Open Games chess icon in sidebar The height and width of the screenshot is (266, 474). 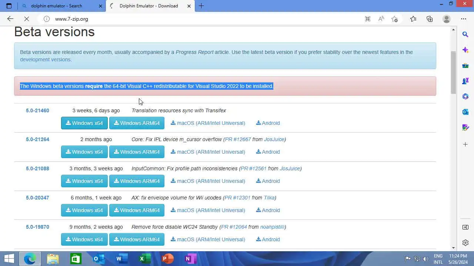click(465, 81)
